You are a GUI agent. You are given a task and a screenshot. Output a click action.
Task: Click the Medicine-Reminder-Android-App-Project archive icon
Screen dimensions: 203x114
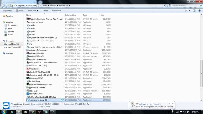pyautogui.click(x=28, y=19)
